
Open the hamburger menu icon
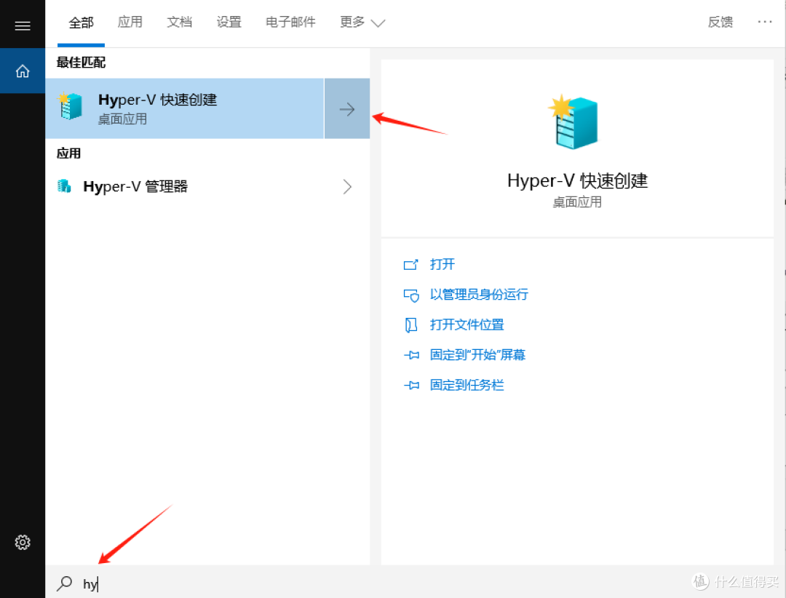tap(23, 25)
